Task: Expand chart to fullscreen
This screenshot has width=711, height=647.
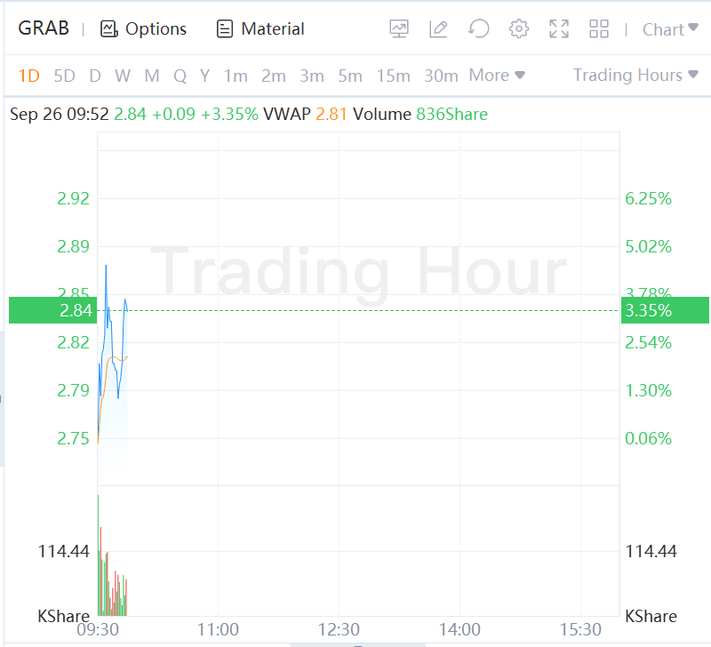Action: click(559, 29)
